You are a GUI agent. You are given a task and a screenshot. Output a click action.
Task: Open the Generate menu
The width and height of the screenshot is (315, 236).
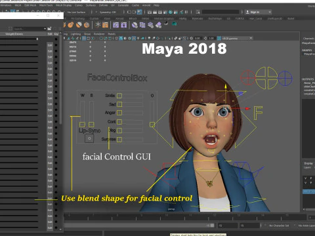123,5
